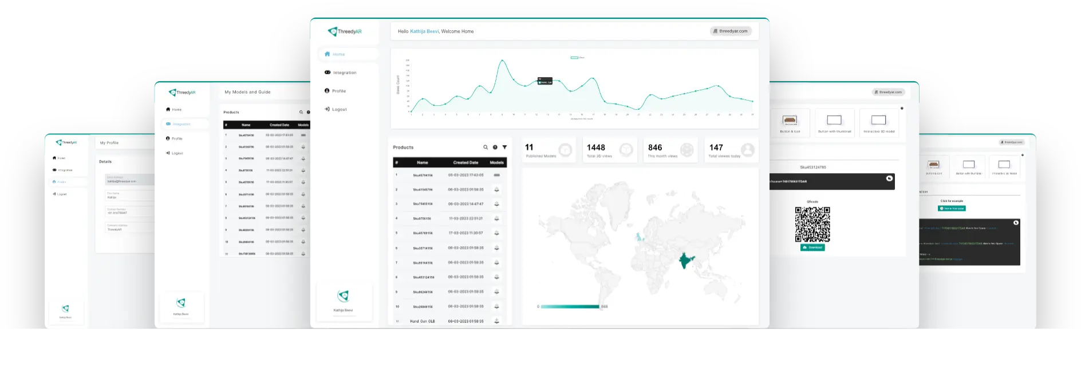
Task: Click copy icon on code block in rightmost window
Action: coord(1016,222)
